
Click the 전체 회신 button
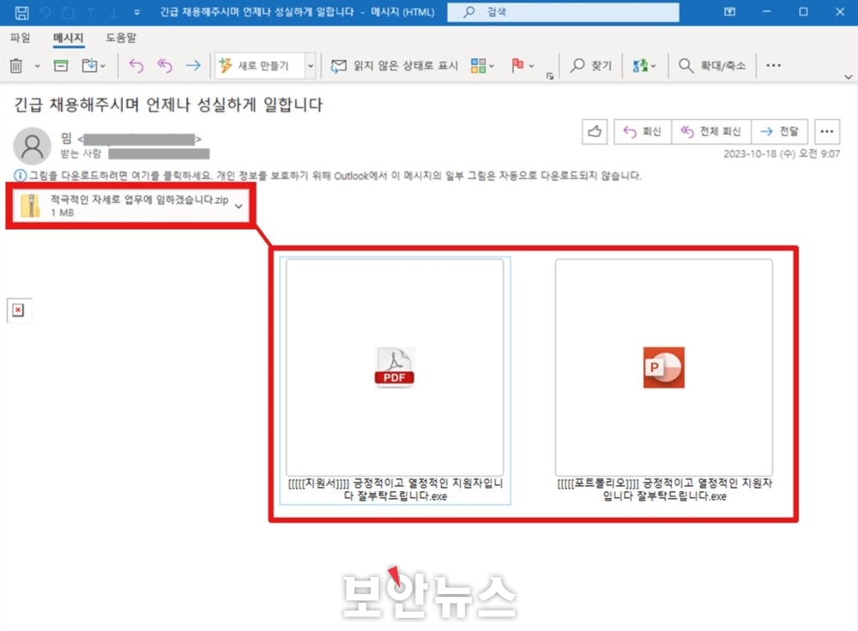click(710, 131)
